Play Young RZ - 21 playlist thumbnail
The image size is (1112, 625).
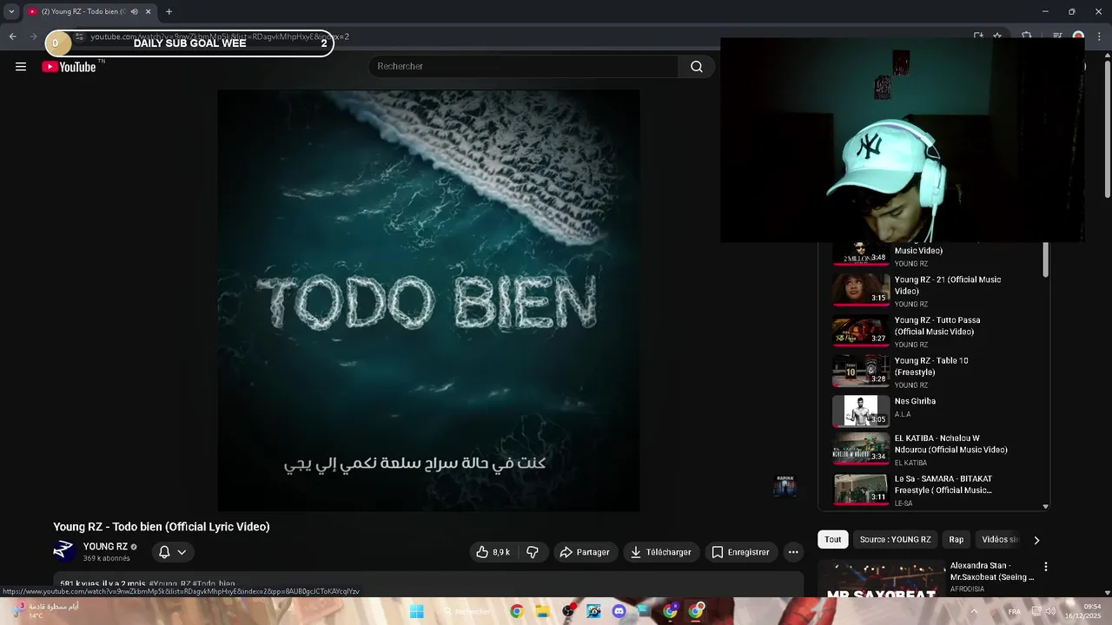(861, 290)
